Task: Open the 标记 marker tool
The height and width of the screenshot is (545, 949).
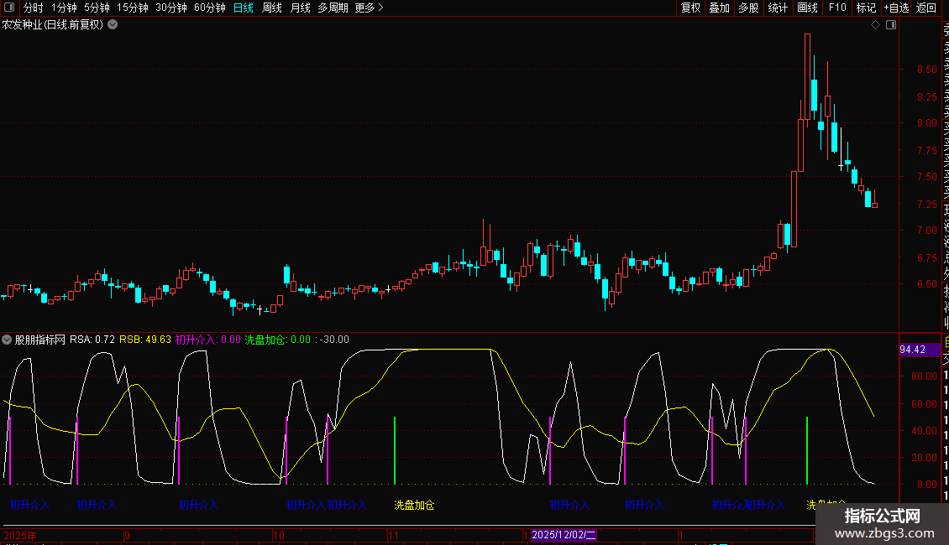Action: coord(865,8)
